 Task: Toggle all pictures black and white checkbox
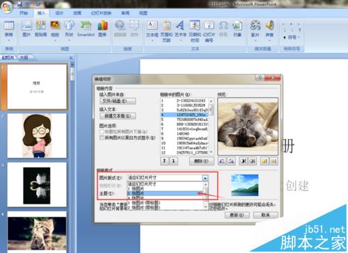[102, 138]
